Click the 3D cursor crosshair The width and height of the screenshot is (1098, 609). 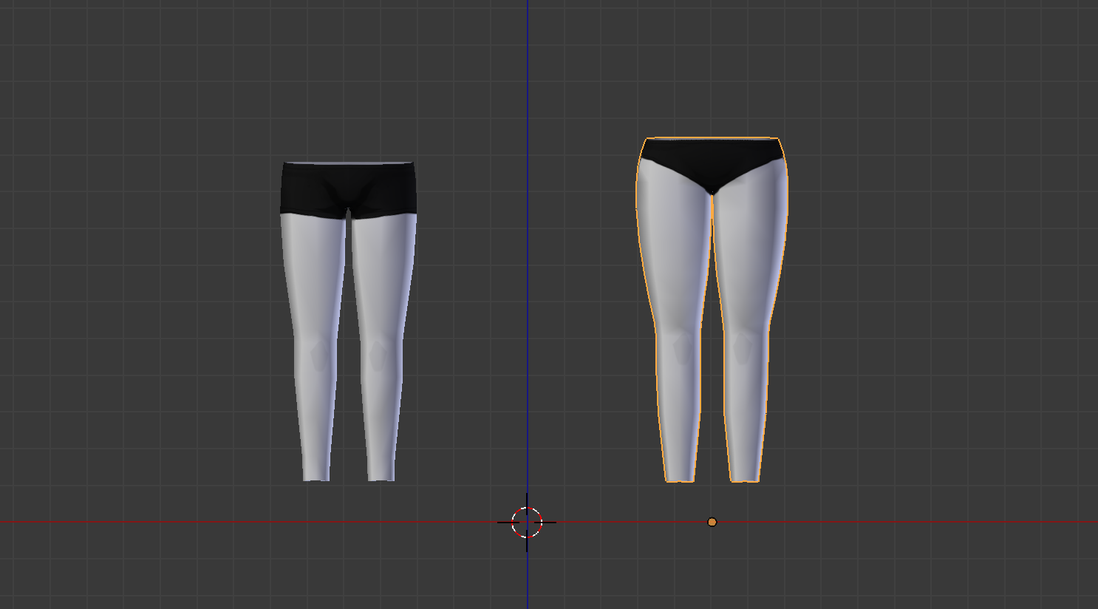527,523
